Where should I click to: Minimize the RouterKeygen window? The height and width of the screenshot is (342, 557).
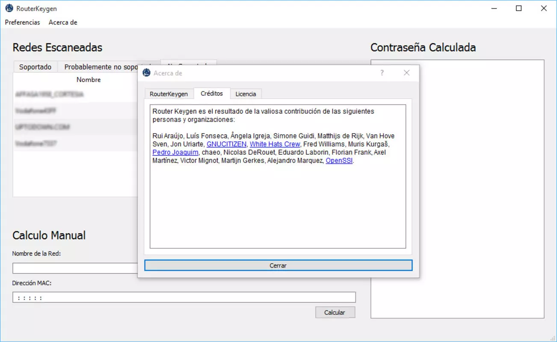coord(494,8)
